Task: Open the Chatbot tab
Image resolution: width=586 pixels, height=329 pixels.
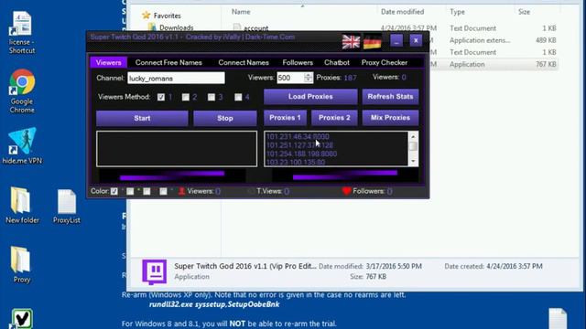Action: [337, 62]
